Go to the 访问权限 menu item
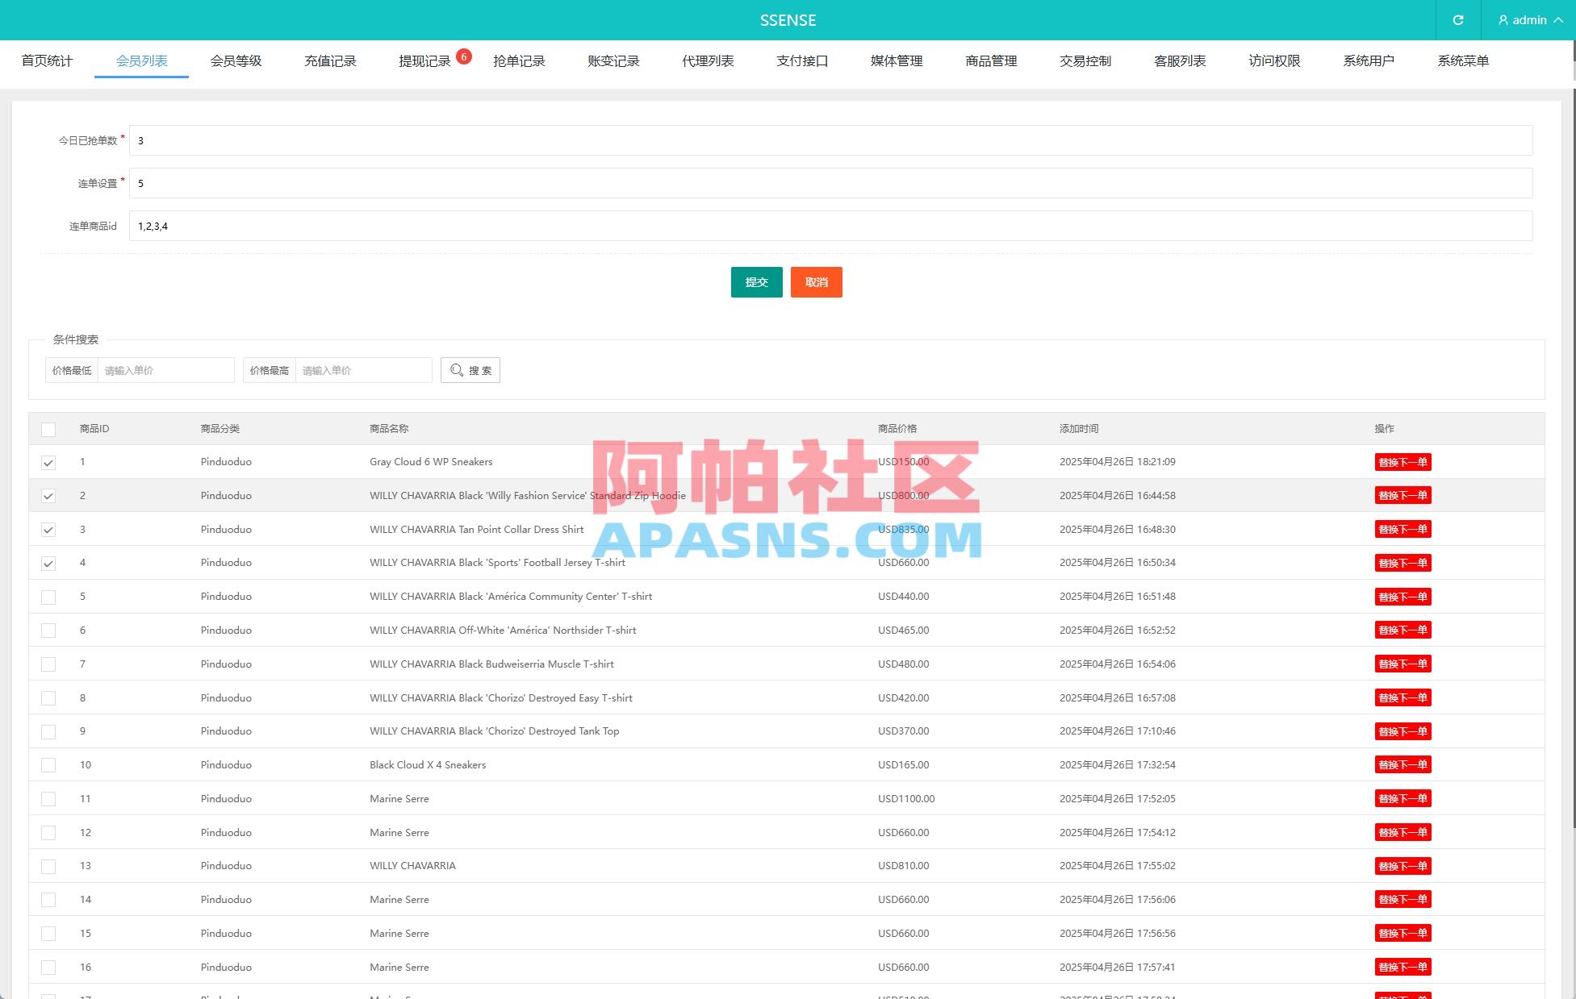1576x999 pixels. (1273, 60)
